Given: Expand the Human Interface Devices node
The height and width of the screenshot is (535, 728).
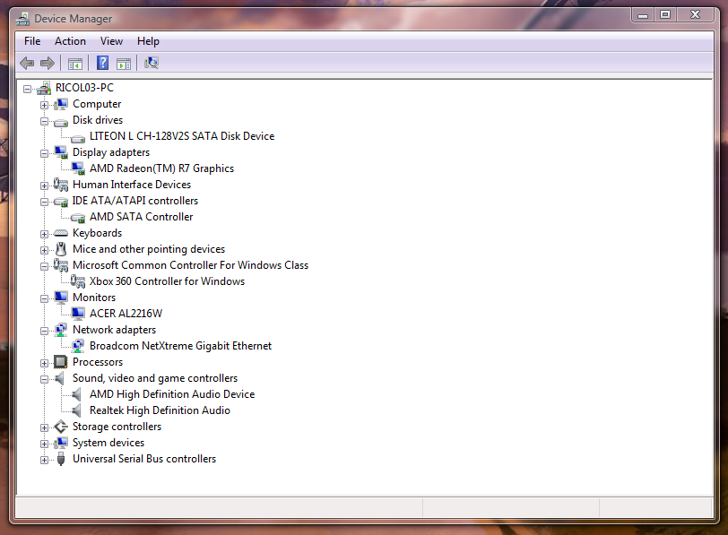Looking at the screenshot, I should pyautogui.click(x=45, y=186).
